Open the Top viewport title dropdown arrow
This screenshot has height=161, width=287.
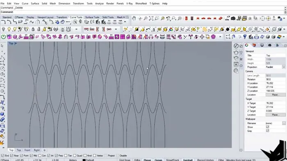click(16, 43)
